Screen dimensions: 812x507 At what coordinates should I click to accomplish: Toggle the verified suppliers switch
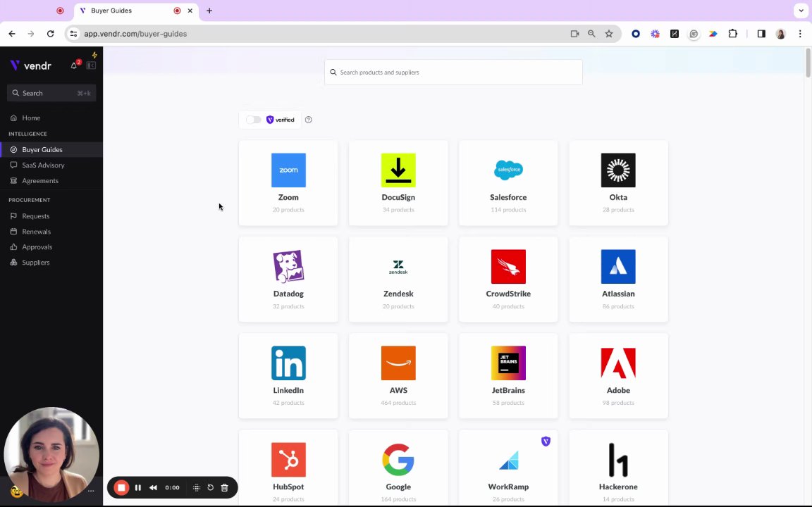[253, 120]
